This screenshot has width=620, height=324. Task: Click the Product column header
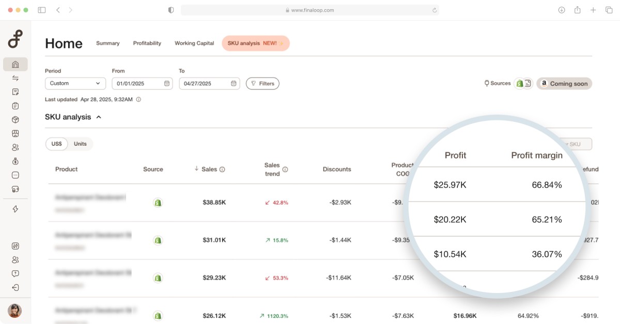pos(66,169)
